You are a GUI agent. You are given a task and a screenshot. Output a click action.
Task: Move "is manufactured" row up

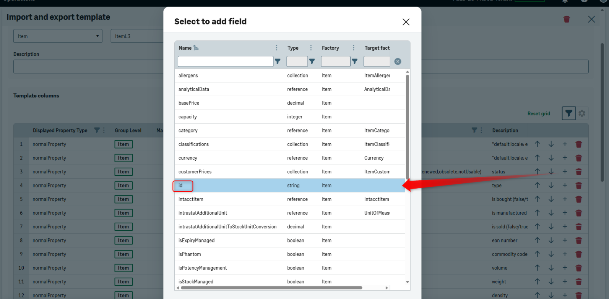[537, 213]
